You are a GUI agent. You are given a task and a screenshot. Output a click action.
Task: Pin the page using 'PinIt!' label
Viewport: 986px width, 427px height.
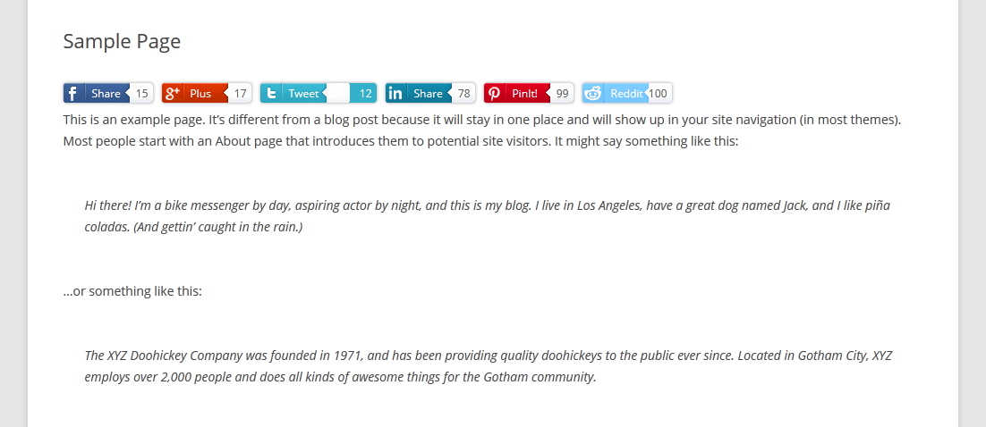524,94
